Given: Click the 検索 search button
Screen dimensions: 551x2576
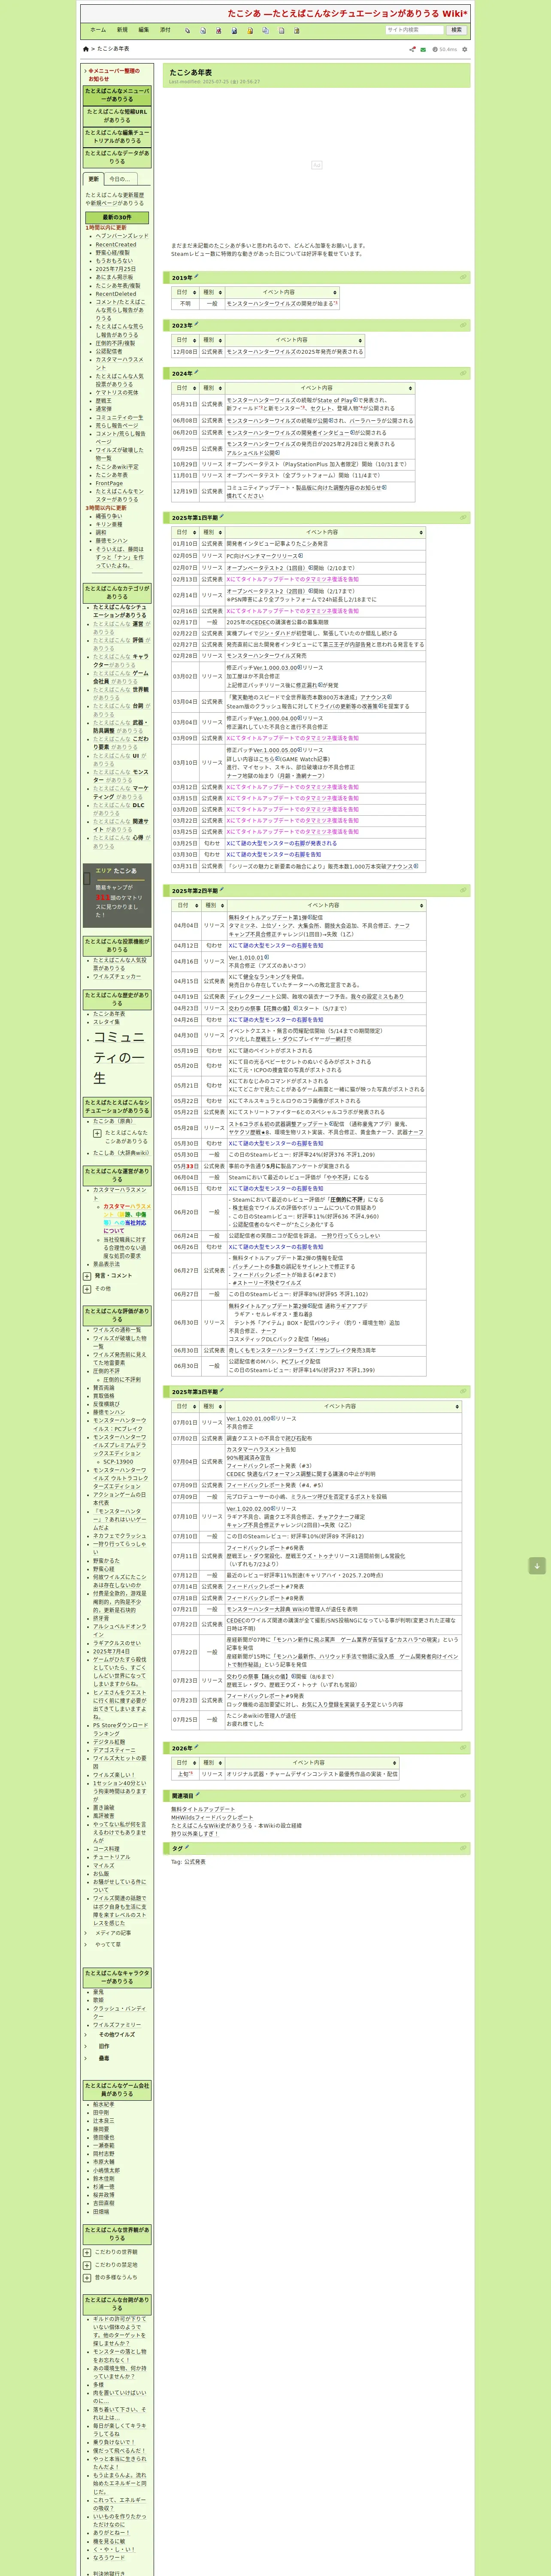Looking at the screenshot, I should [456, 30].
